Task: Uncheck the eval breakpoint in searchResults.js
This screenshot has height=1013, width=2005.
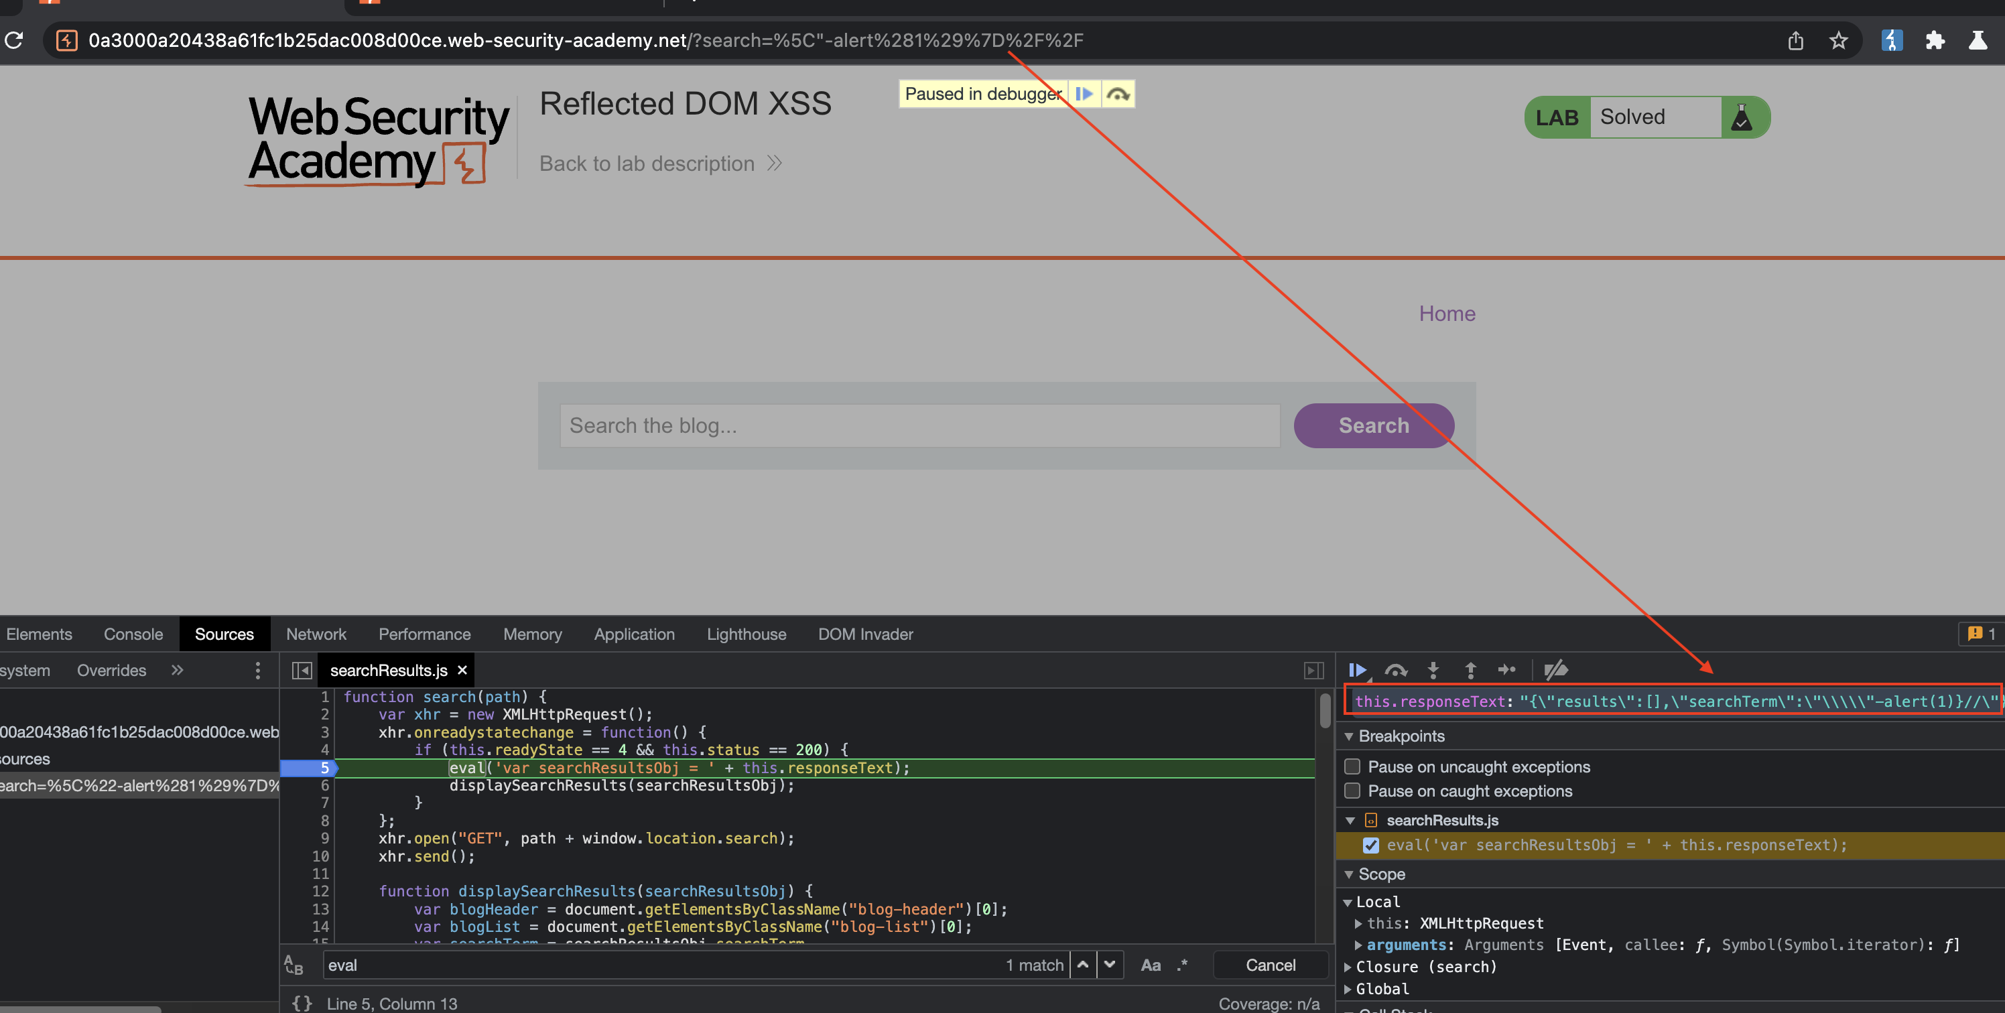Action: (x=1370, y=845)
